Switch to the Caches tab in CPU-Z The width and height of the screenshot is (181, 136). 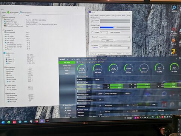96,15
